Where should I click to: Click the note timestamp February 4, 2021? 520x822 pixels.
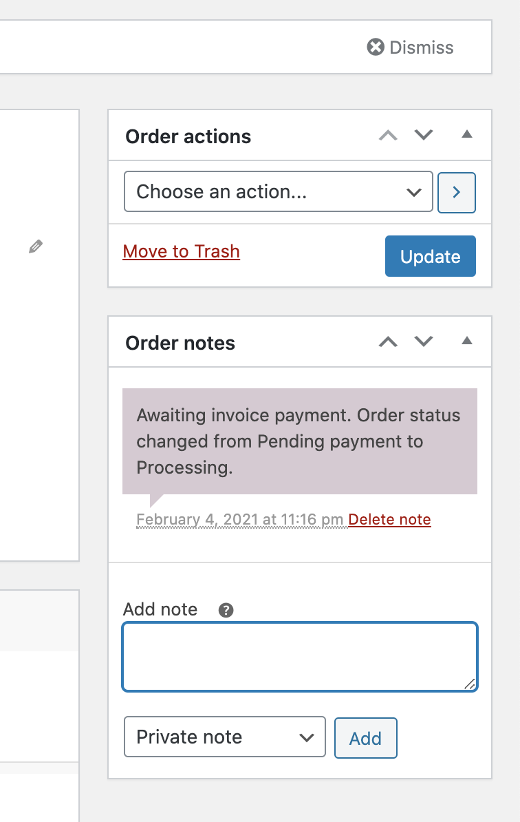pyautogui.click(x=240, y=520)
